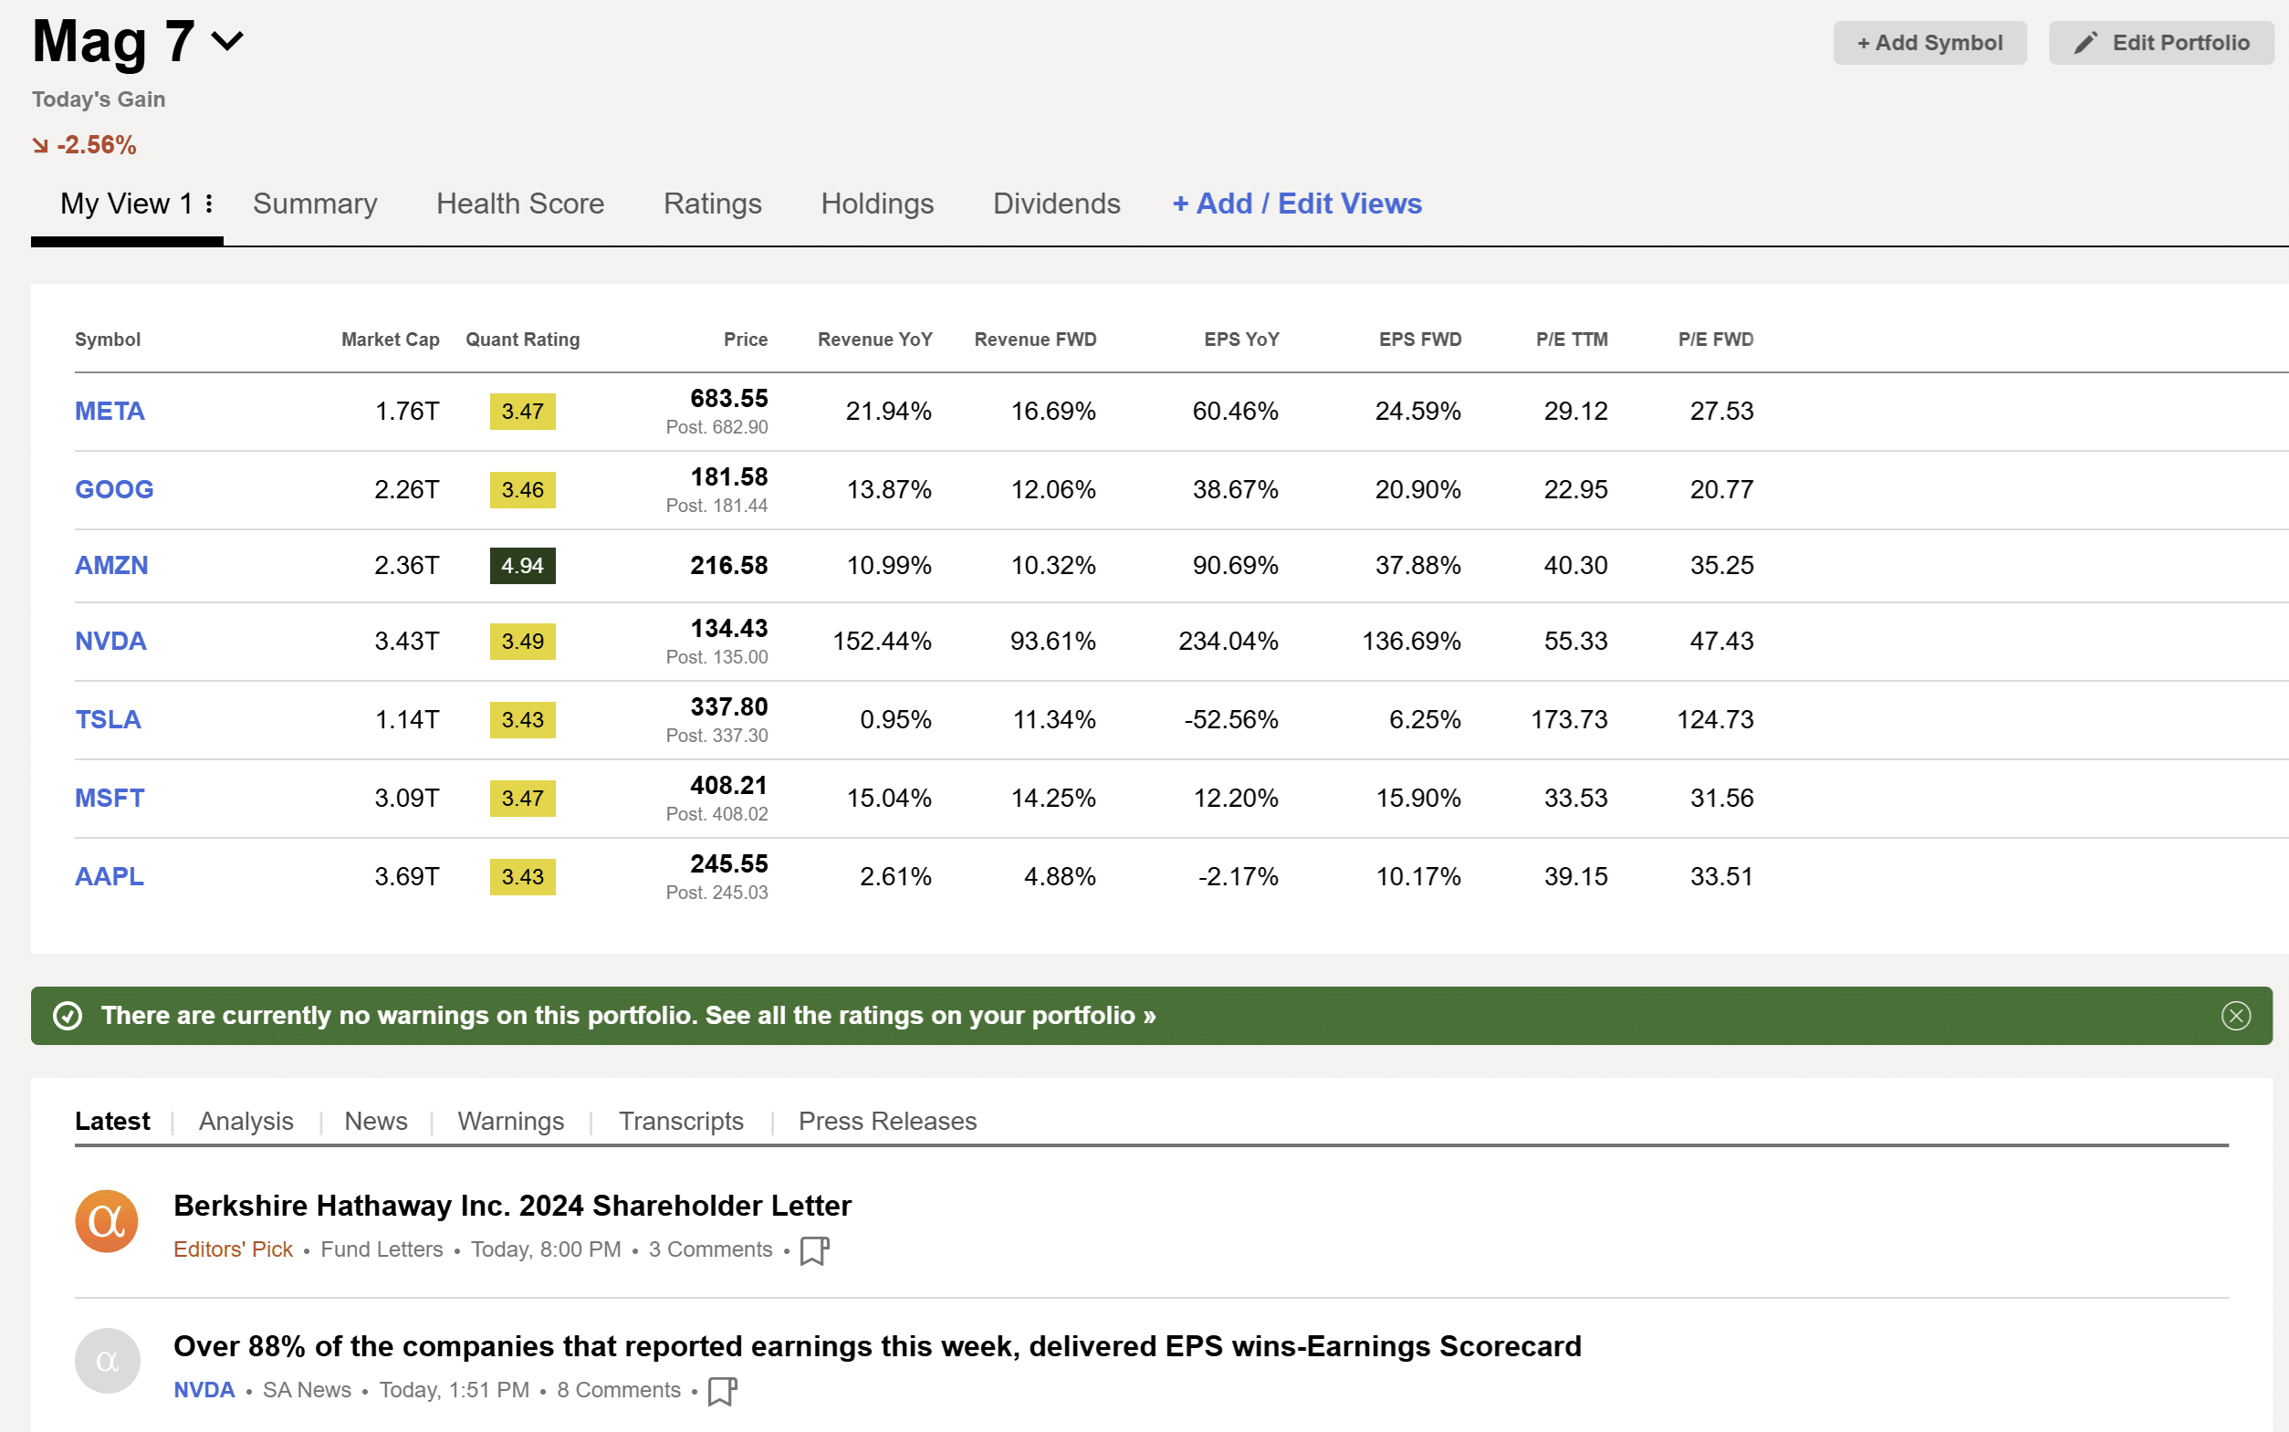Click the Editors' Pick label

coord(233,1249)
